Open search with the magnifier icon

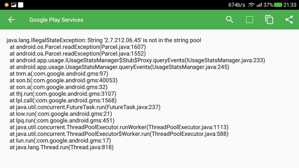click(x=229, y=20)
